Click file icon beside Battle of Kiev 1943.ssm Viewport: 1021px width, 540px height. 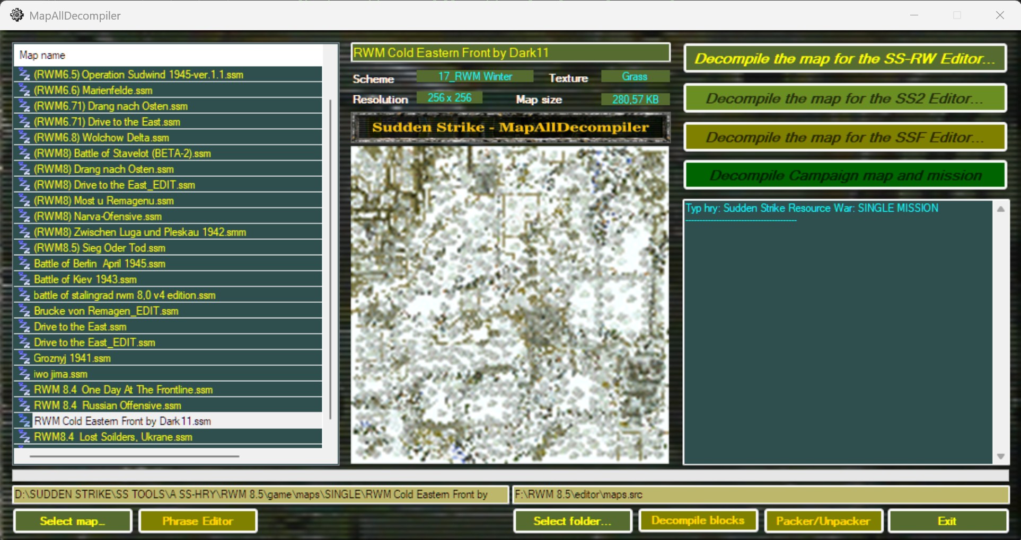(24, 280)
